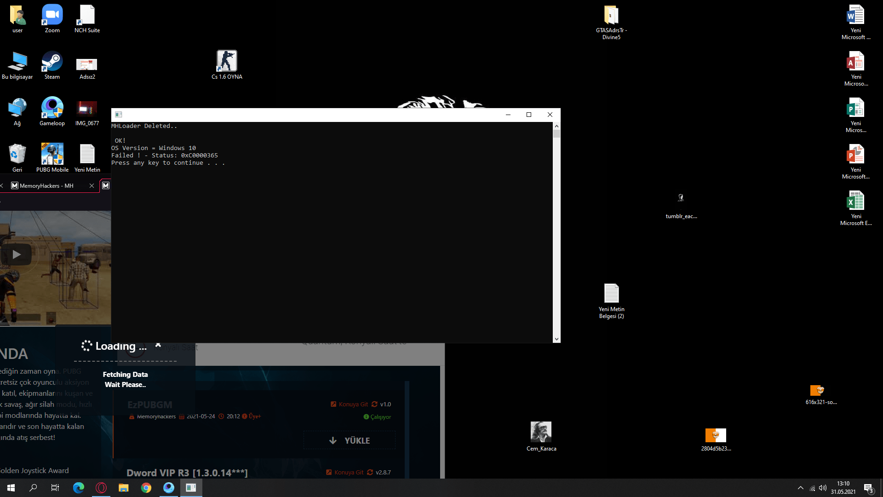The width and height of the screenshot is (883, 497).
Task: Open Microsoft Edge from the taskbar
Action: click(x=78, y=488)
